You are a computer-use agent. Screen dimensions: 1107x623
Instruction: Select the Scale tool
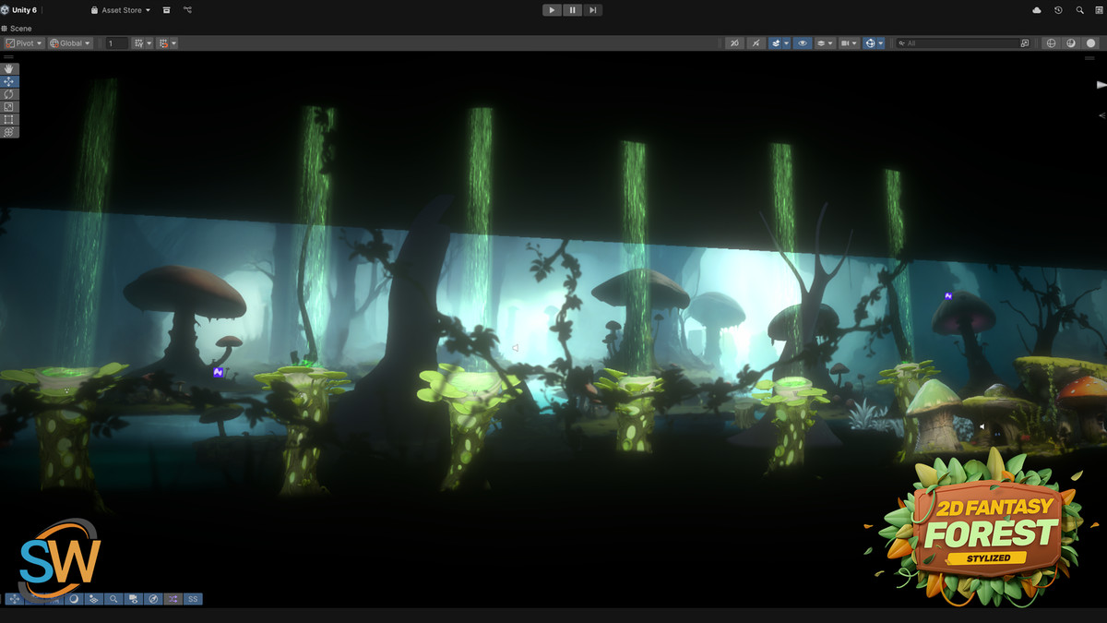(x=9, y=107)
